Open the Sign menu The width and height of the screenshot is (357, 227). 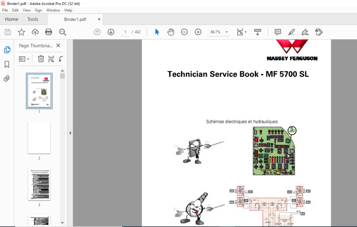[38, 10]
